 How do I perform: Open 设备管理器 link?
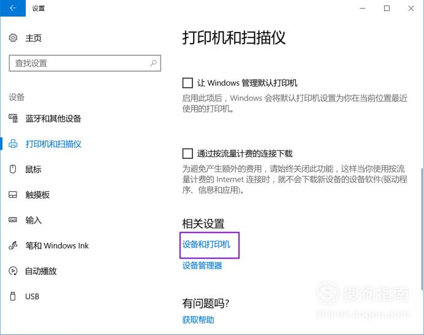[x=202, y=266]
